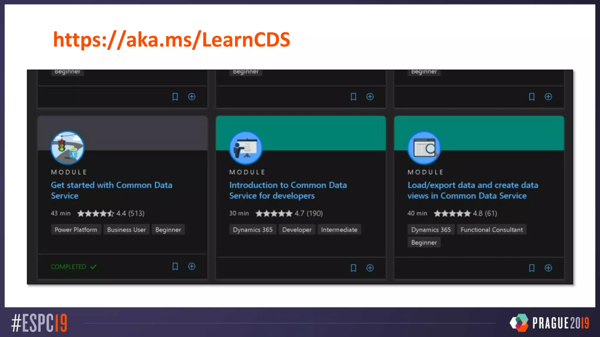Screen dimensions: 600x337
Task: Bookmark the Load/export data and create data views module
Action: [532, 268]
